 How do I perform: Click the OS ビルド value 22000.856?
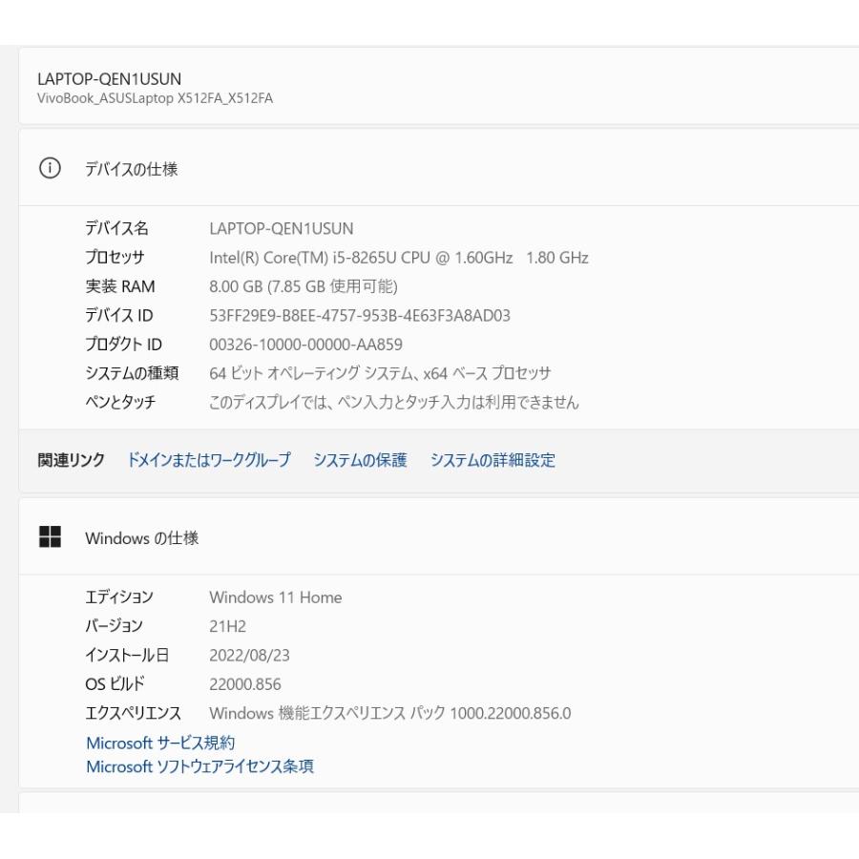244,683
